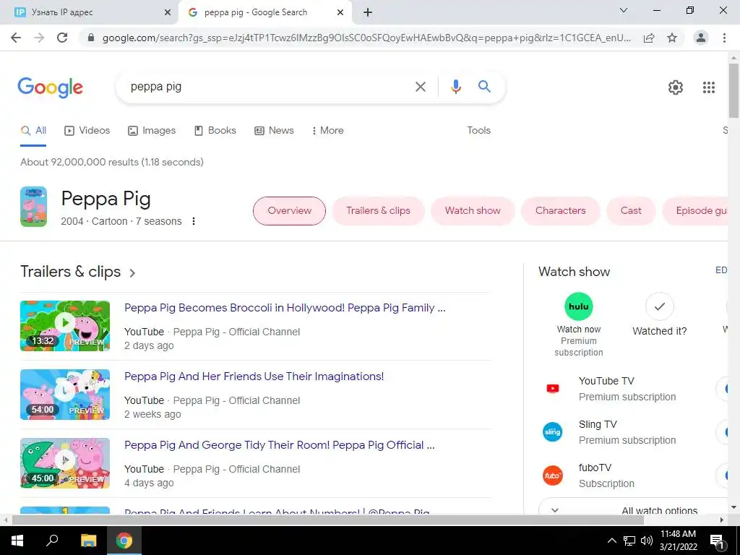
Task: Open Peppa Pig And George Tidy Their Room link
Action: (x=280, y=445)
